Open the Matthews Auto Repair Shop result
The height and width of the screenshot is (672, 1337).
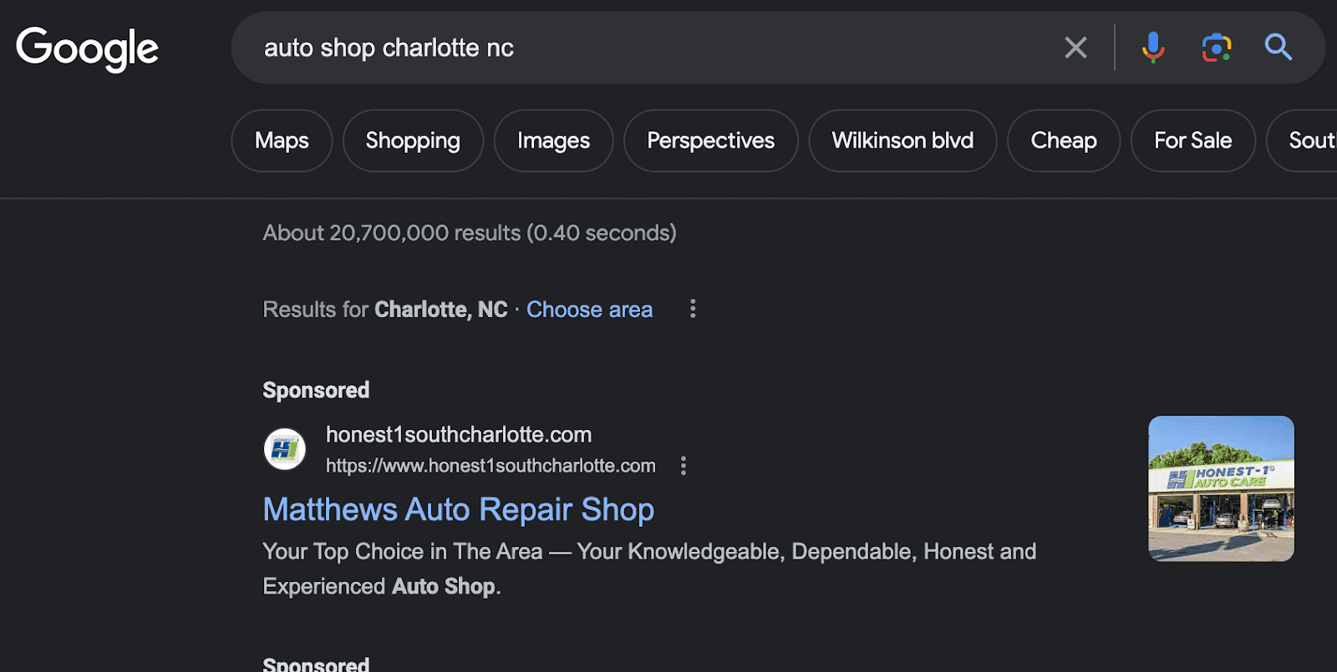point(458,509)
